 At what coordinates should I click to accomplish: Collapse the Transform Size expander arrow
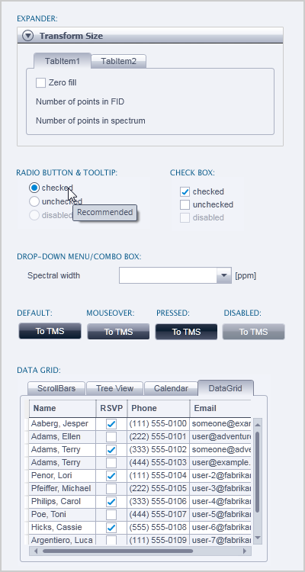[27, 36]
